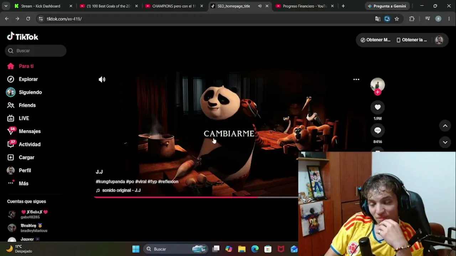Image resolution: width=456 pixels, height=256 pixels.
Task: Open the #viral hashtag
Action: pyautogui.click(x=141, y=181)
